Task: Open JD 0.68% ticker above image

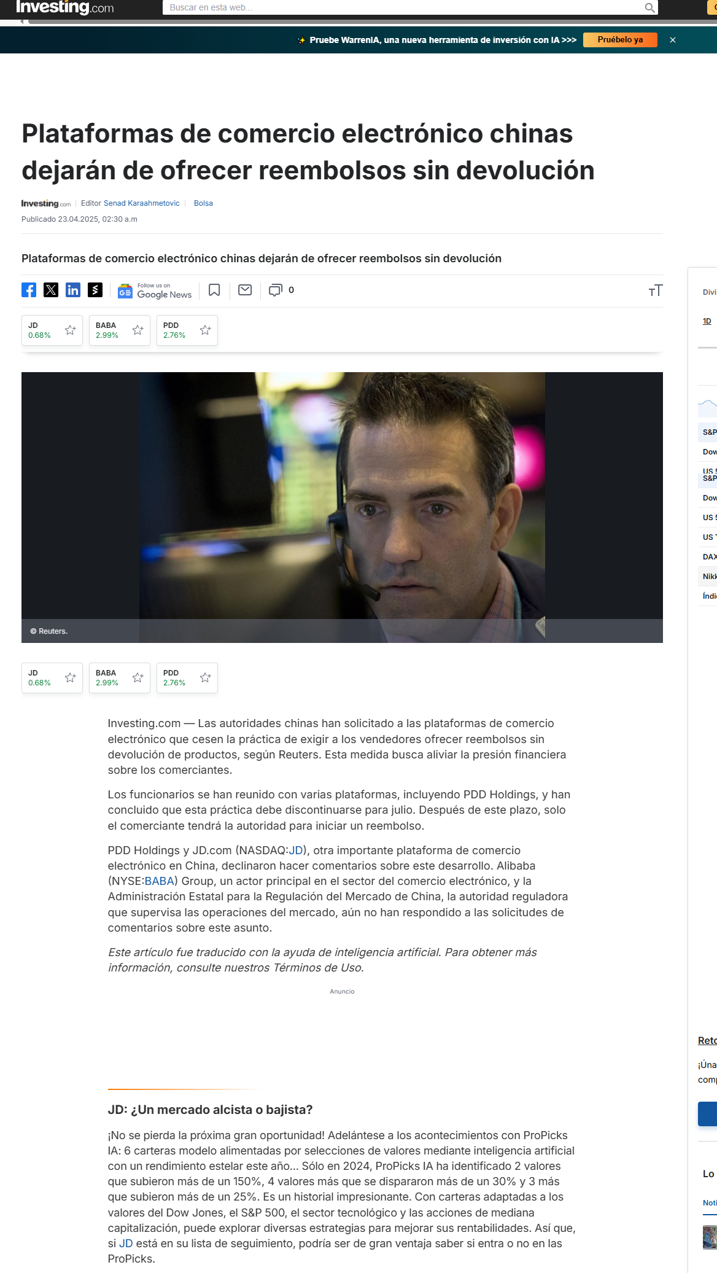Action: 41,330
